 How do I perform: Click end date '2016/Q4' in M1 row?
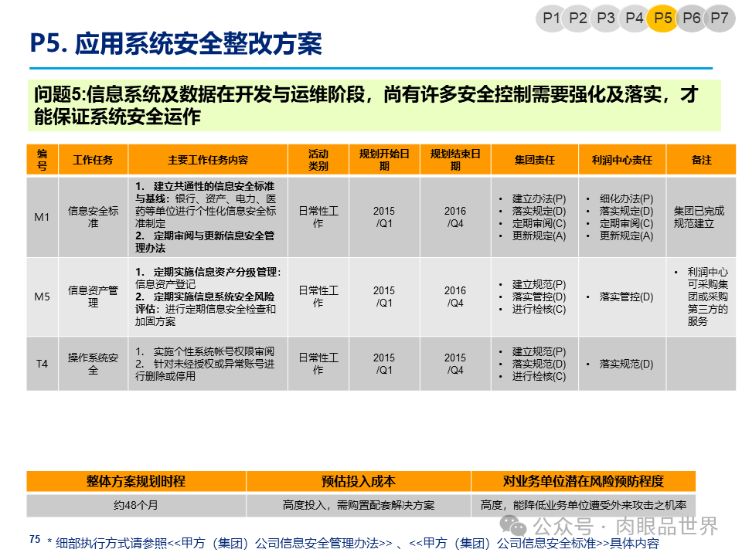(455, 217)
